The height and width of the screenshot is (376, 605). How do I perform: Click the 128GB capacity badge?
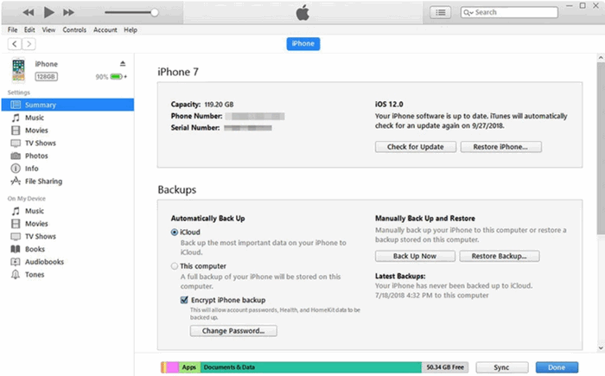coord(47,76)
